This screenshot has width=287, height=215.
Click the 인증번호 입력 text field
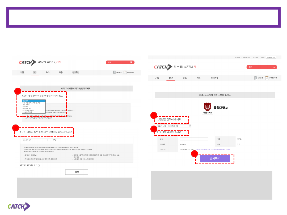point(35,140)
